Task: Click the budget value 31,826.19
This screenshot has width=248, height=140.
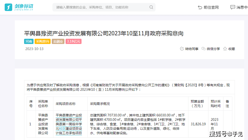Action: 198,124
